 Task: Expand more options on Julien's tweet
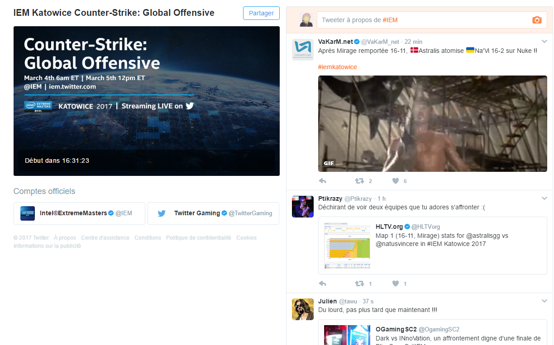point(544,301)
